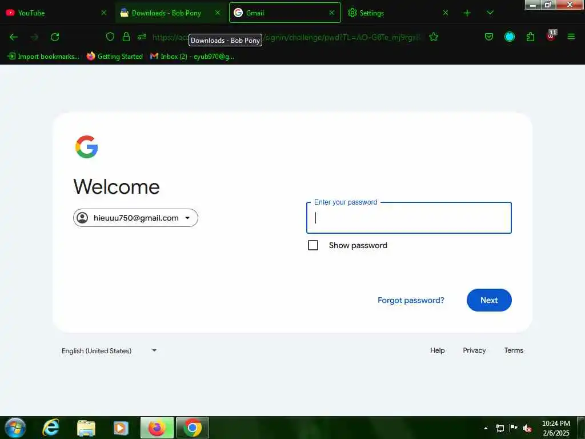This screenshot has width=585, height=439.
Task: Open a new tab with the plus icon
Action: [467, 13]
